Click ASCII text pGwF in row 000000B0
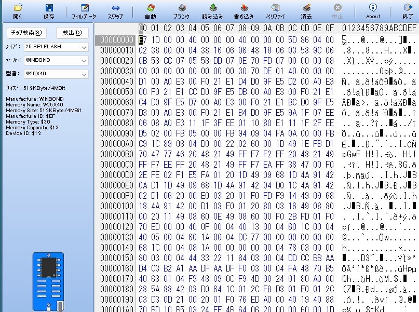Screen dimensions: 419x312 tap(351, 154)
